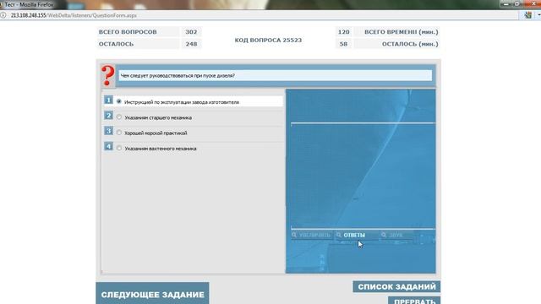Click the magnifier icon beside 'ЗВУК'
Image resolution: width=541 pixels, height=304 pixels.
pyautogui.click(x=384, y=235)
